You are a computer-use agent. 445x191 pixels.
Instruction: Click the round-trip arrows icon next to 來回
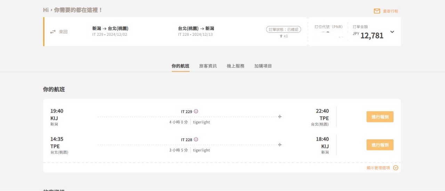[x=53, y=32]
